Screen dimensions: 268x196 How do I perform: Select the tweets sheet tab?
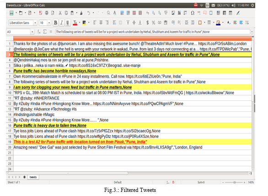[x=33, y=177]
